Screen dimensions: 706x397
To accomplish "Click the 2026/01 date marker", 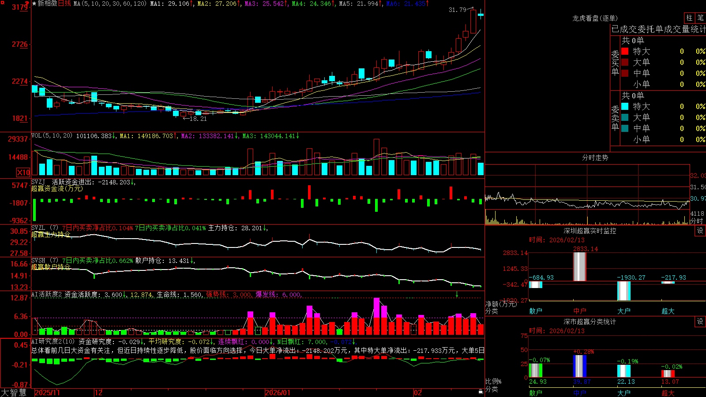I will 278,393.
